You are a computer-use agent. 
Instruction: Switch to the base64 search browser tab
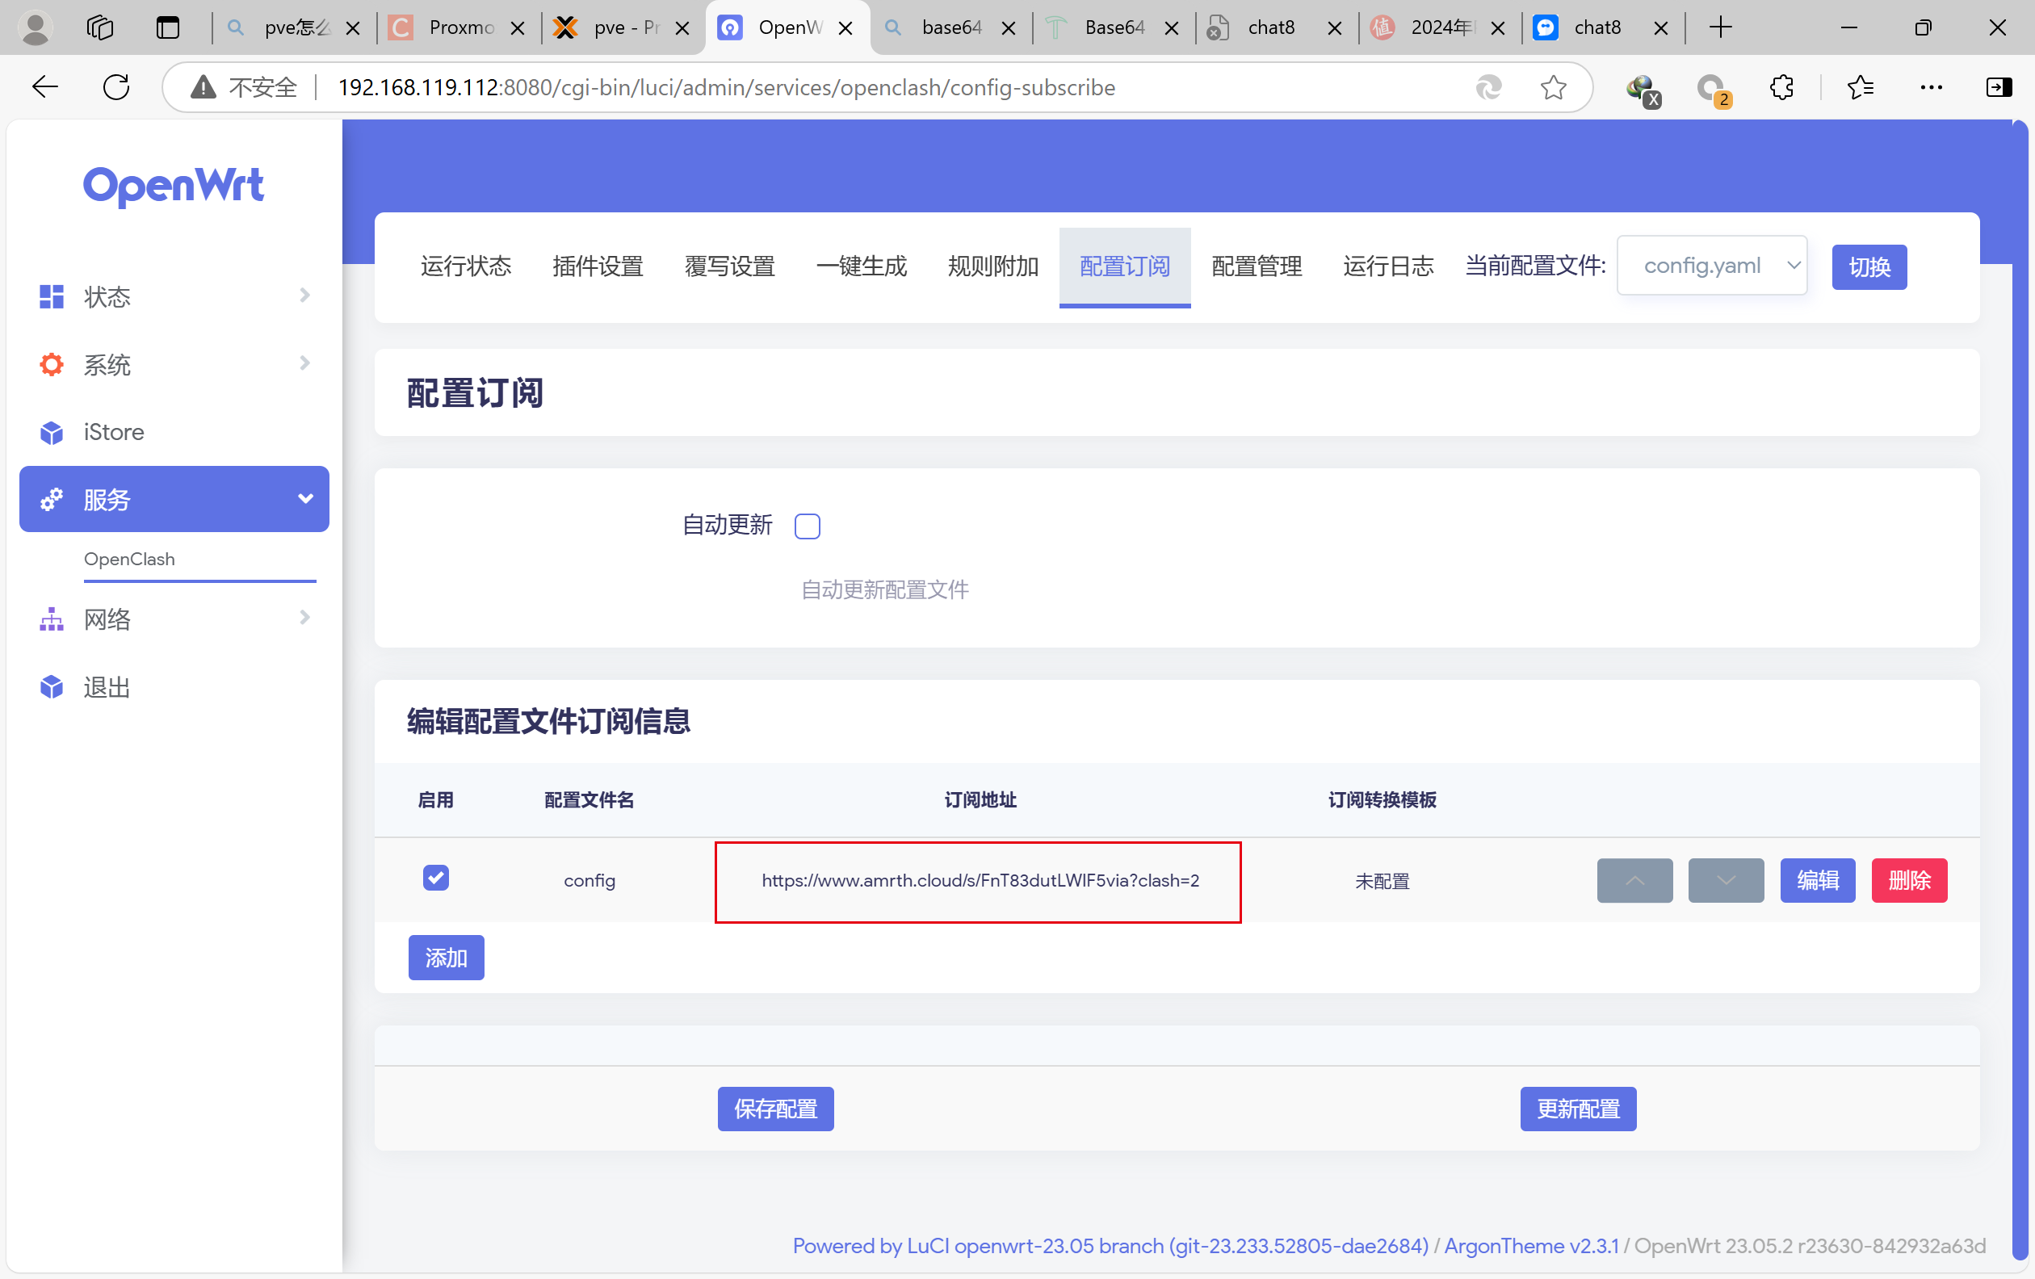click(x=950, y=28)
